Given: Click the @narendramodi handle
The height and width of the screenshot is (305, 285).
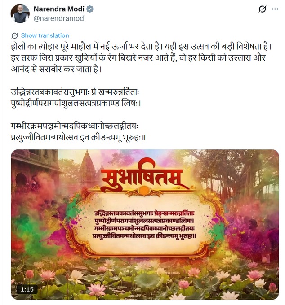Looking at the screenshot, I should [60, 18].
